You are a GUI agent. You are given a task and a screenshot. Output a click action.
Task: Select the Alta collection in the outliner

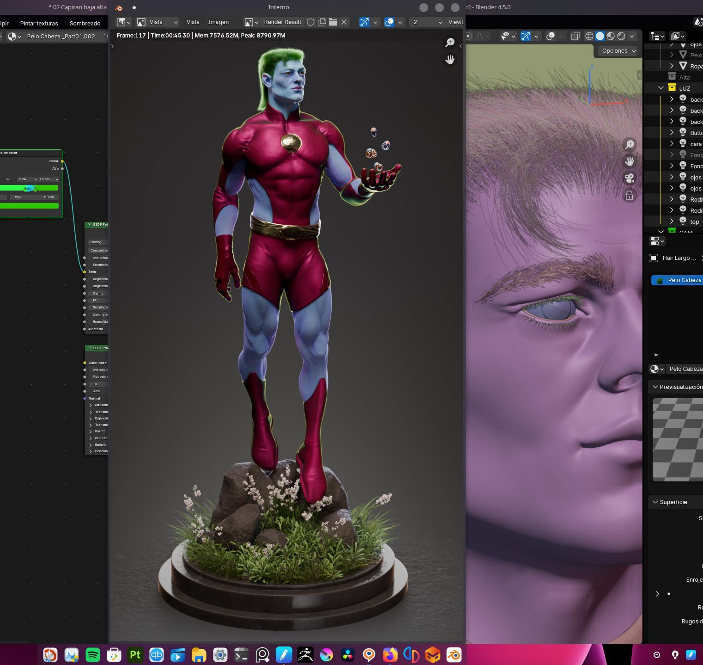pyautogui.click(x=684, y=77)
